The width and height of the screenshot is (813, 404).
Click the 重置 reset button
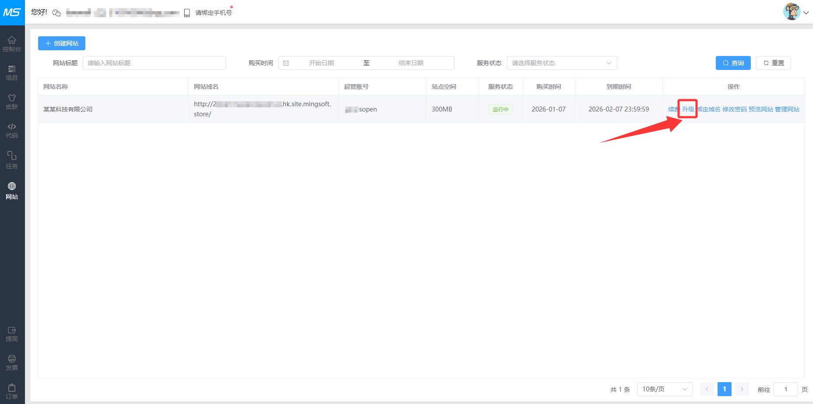pos(773,63)
